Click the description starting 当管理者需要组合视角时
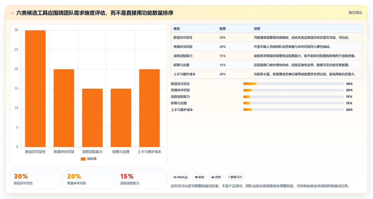 click(x=302, y=38)
